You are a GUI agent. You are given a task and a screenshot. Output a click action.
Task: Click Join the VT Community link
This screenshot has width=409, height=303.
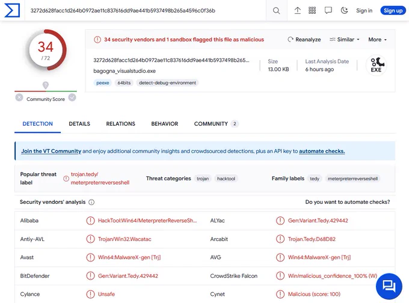click(x=51, y=151)
